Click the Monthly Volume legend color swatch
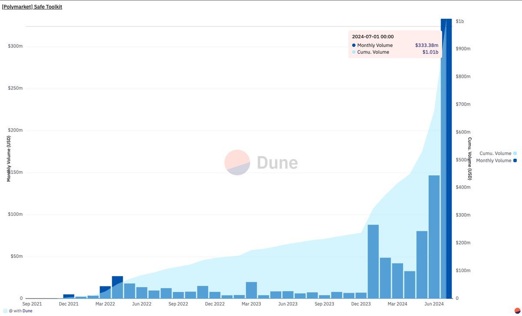The height and width of the screenshot is (316, 522). pyautogui.click(x=515, y=161)
